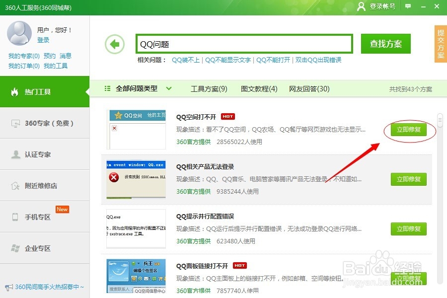
Task: Click 立即修复 for QQ提示并行配置错误
Action: (409, 228)
